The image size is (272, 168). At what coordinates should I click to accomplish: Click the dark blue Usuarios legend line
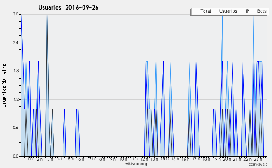click(x=215, y=11)
